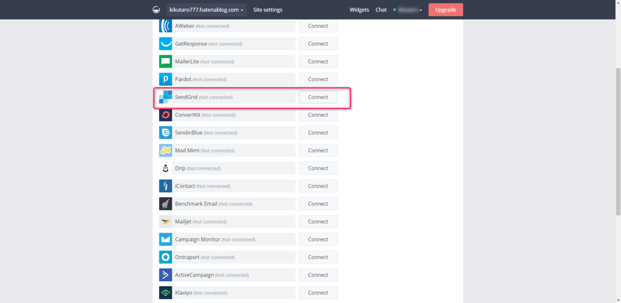Screen dimensions: 621x303
Task: Connect the SendinBlue integration
Action: (318, 132)
